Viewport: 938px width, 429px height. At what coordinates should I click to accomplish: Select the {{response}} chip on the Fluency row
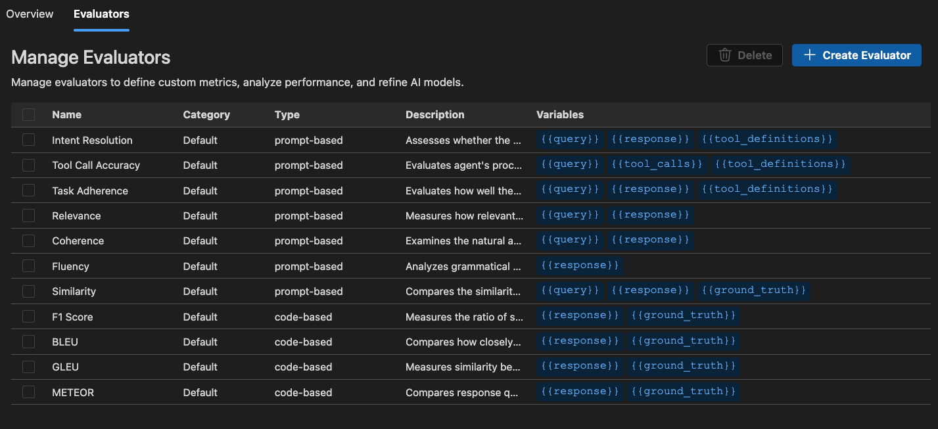pos(579,265)
